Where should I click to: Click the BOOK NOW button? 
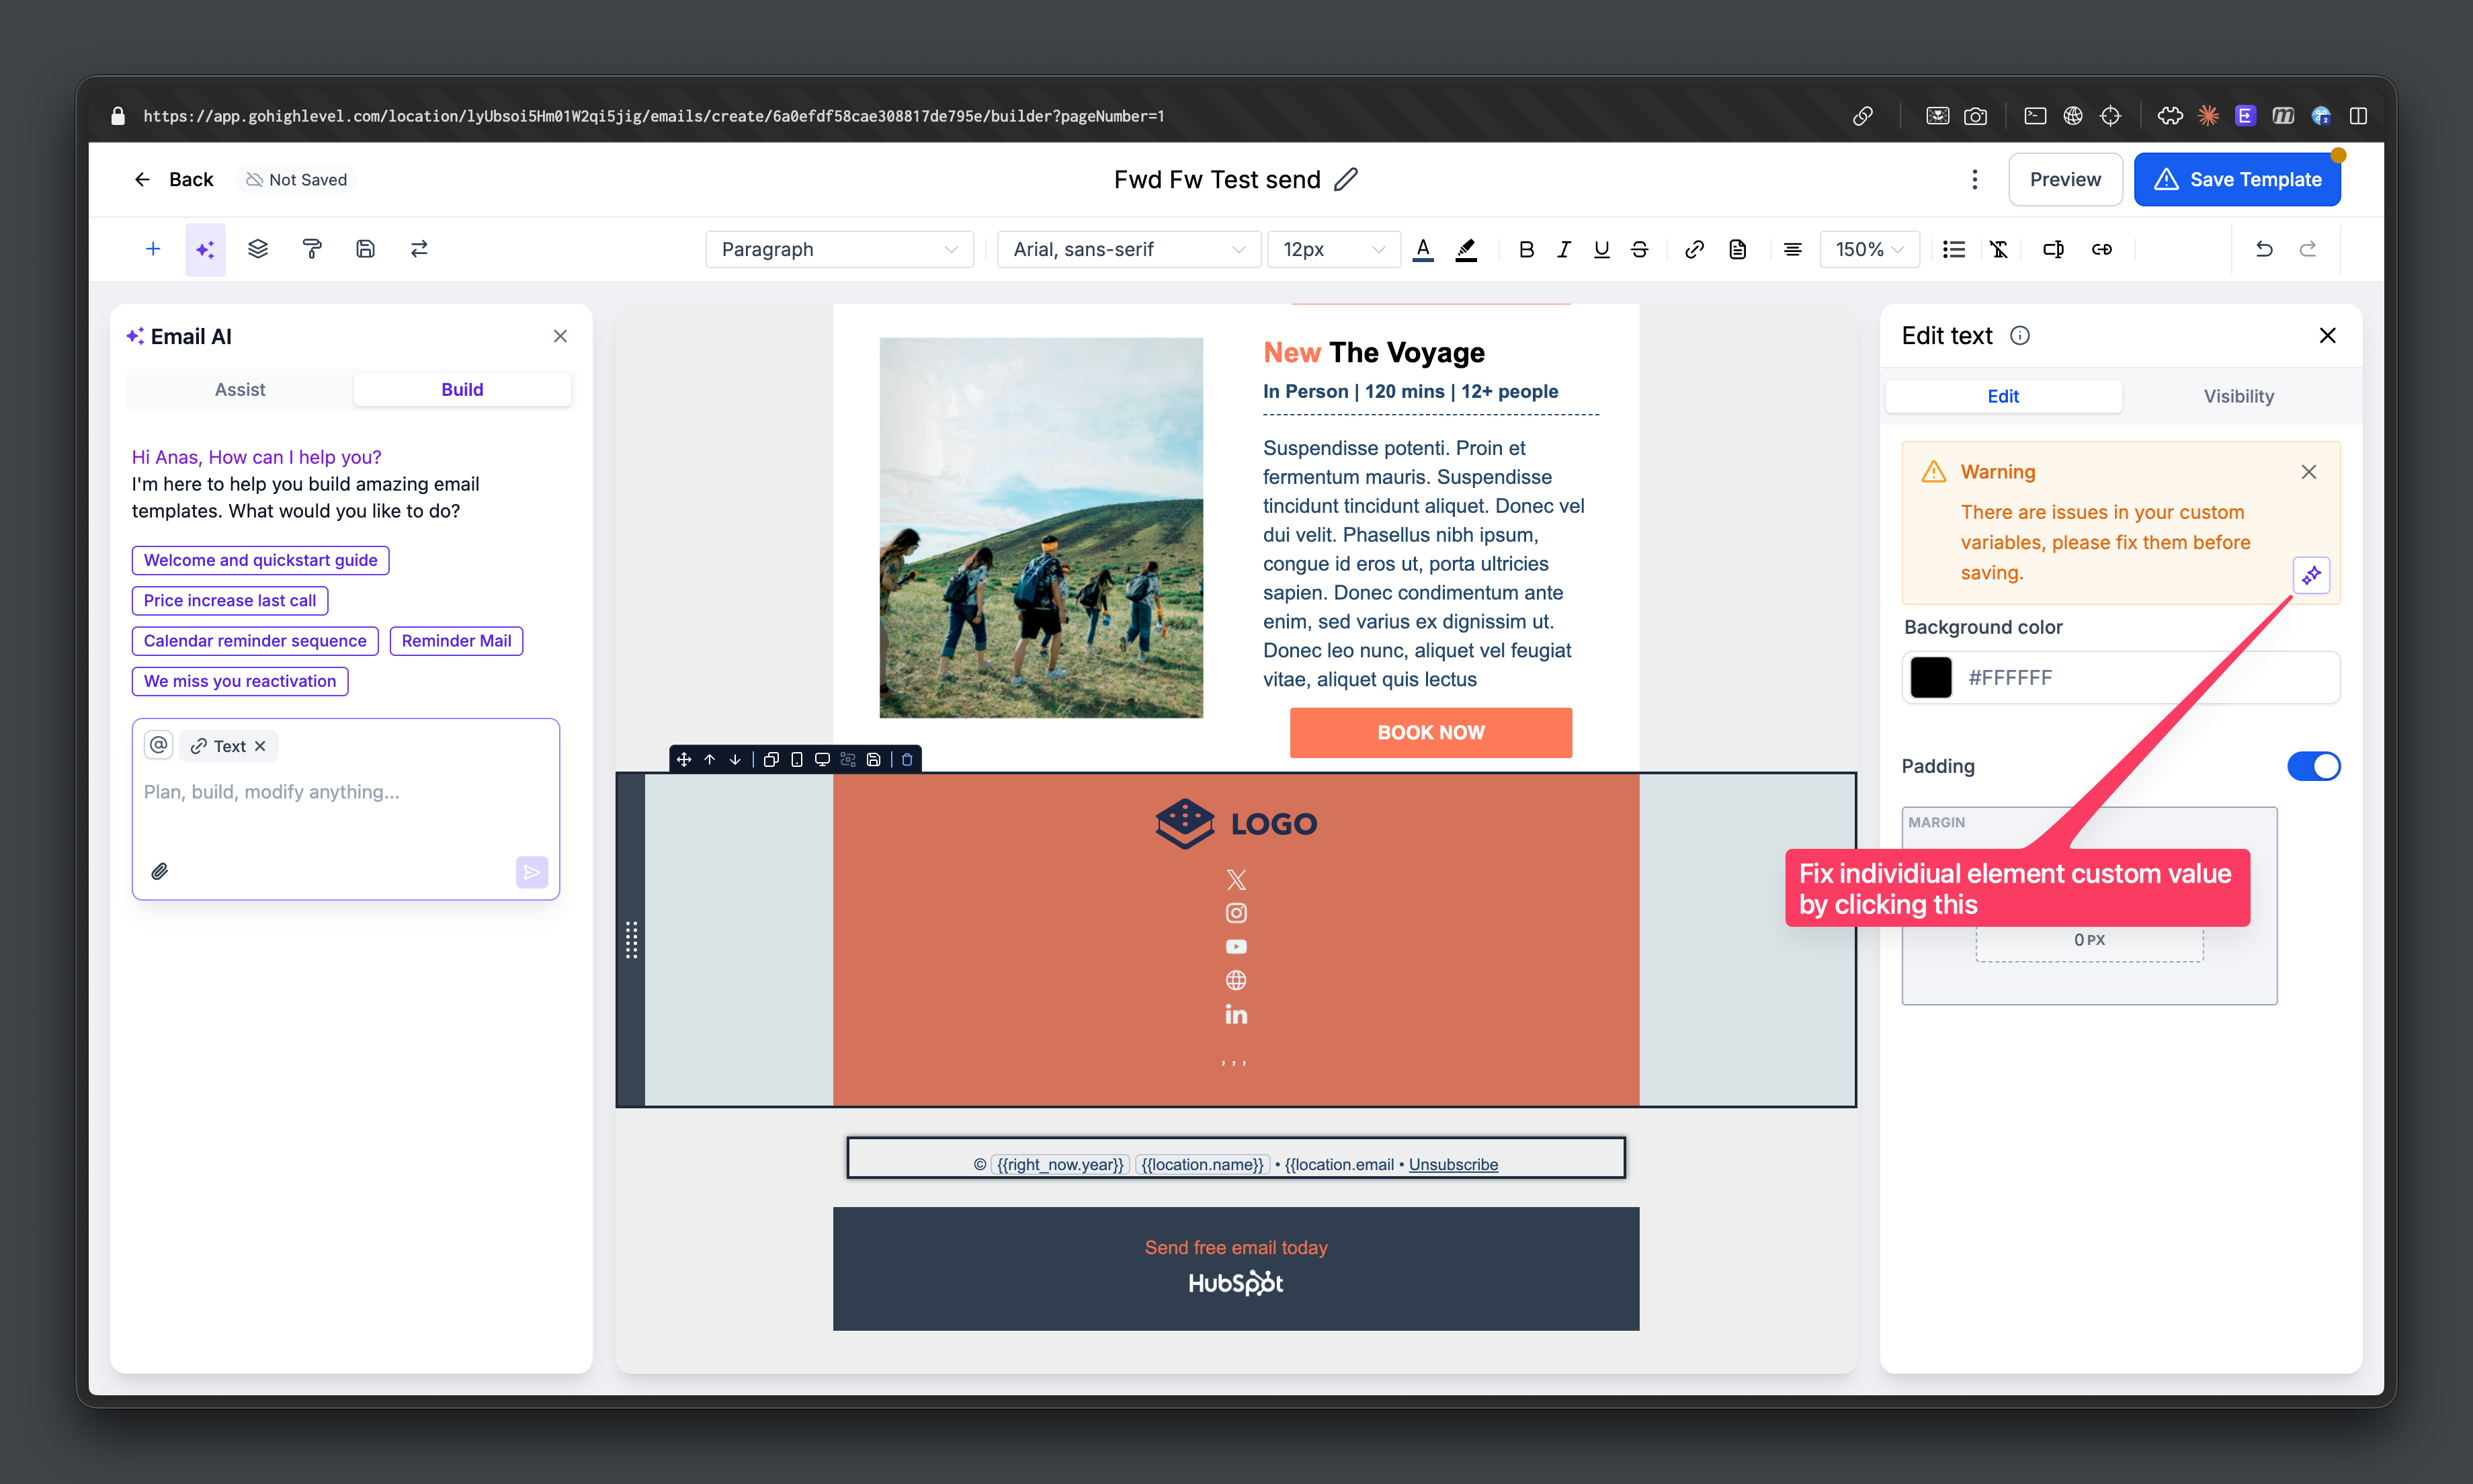(1431, 732)
